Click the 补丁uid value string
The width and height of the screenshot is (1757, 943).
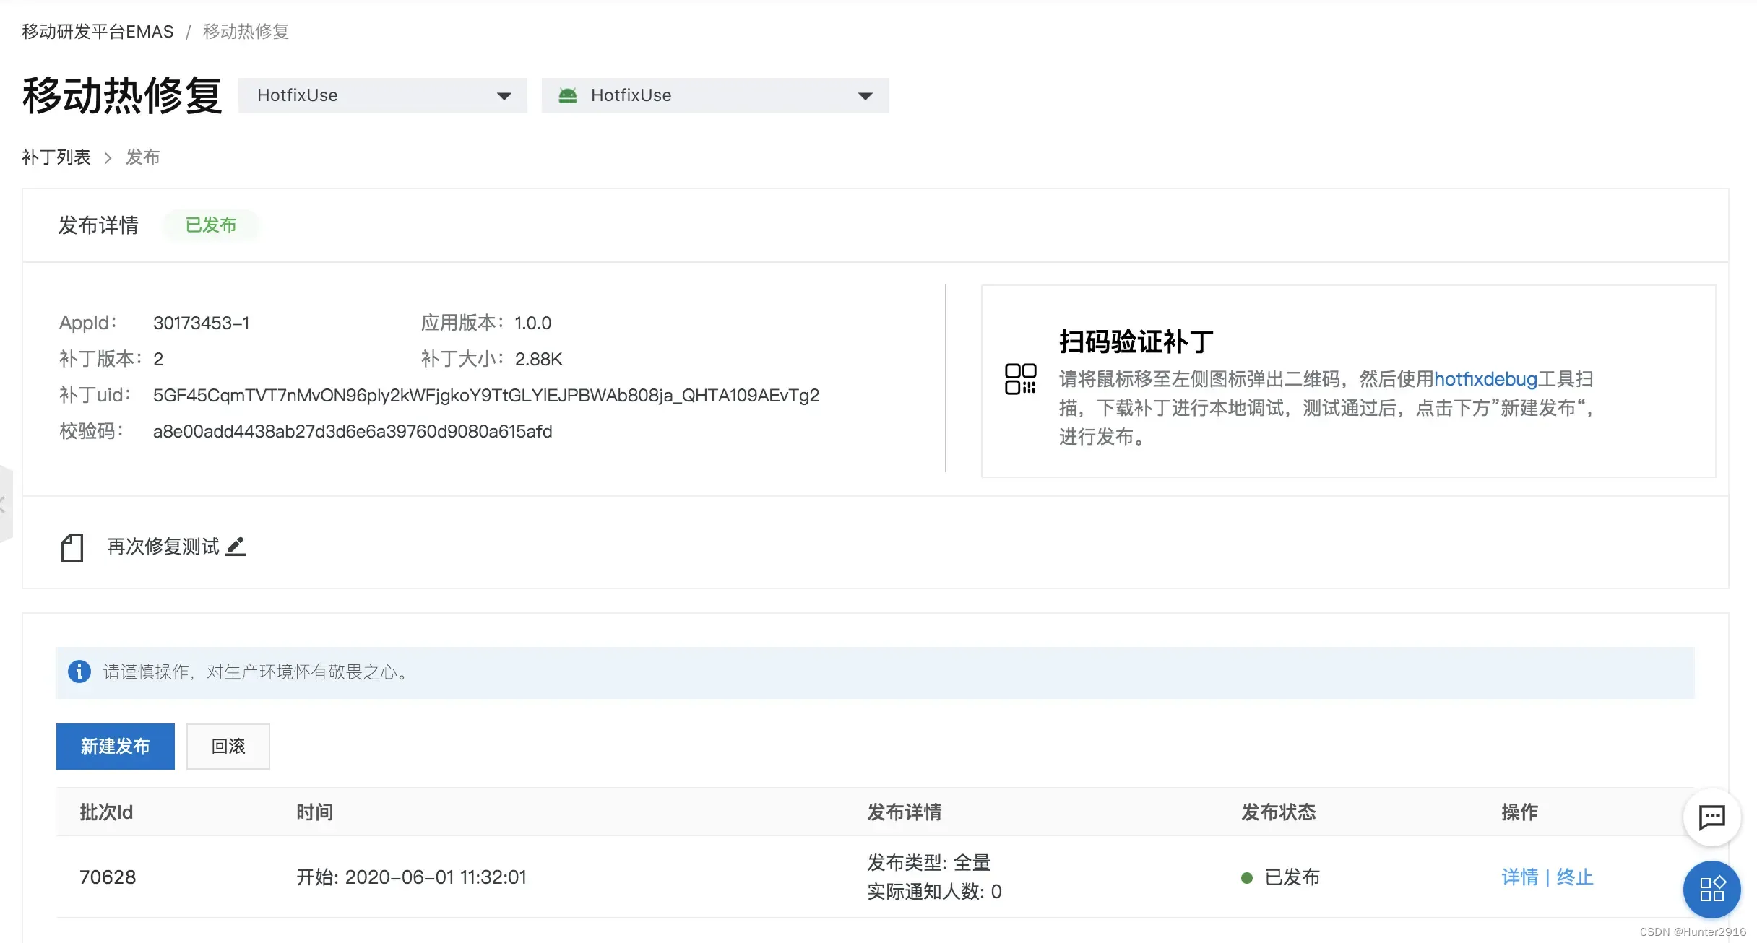pyautogui.click(x=486, y=395)
